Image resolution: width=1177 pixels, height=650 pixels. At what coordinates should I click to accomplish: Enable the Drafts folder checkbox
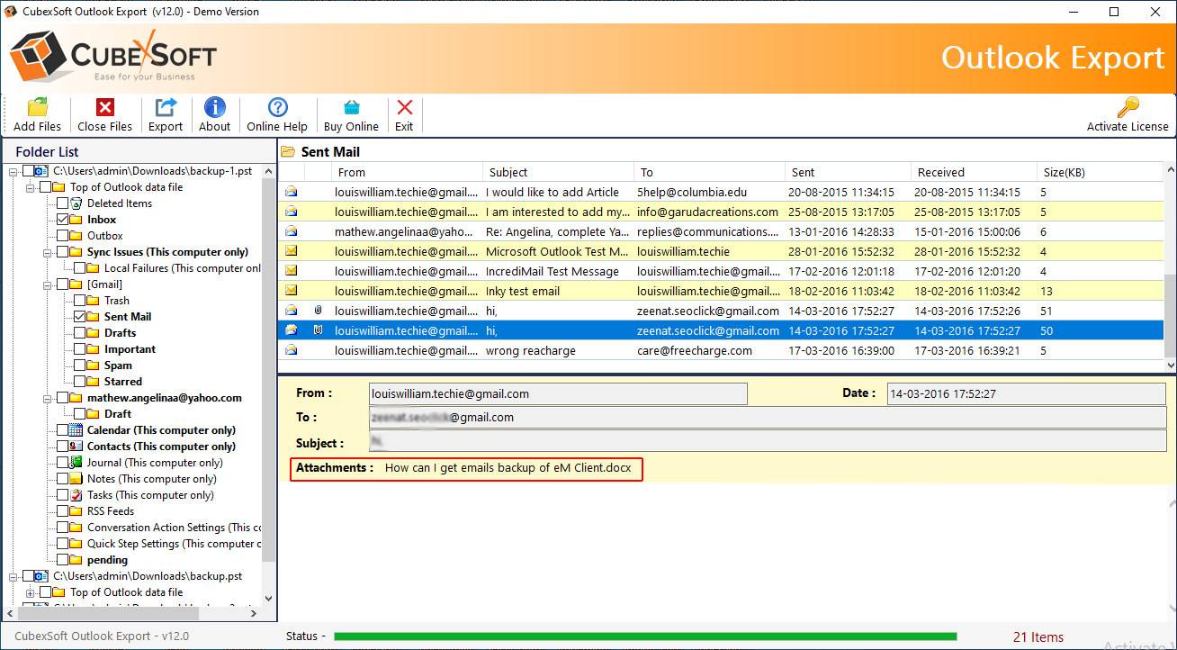point(79,333)
